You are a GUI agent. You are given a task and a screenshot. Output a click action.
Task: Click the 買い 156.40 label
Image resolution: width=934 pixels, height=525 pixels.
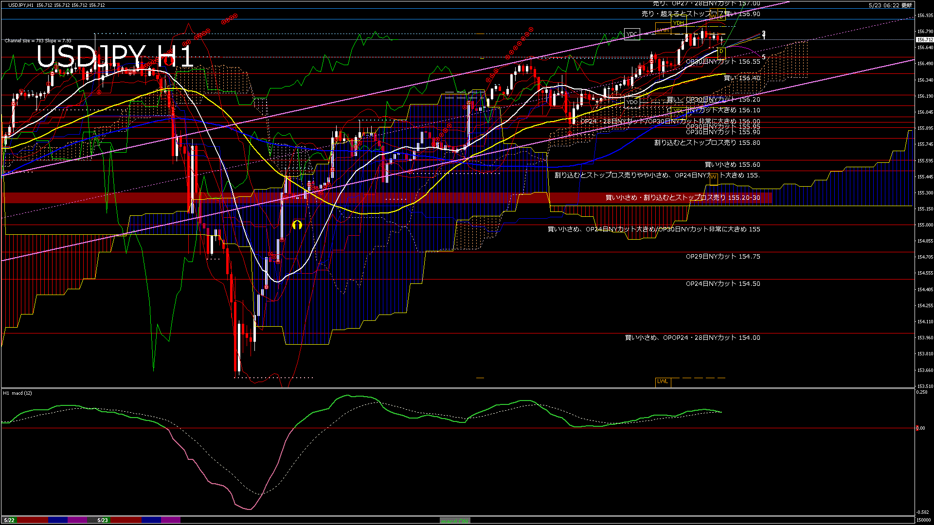click(x=741, y=78)
